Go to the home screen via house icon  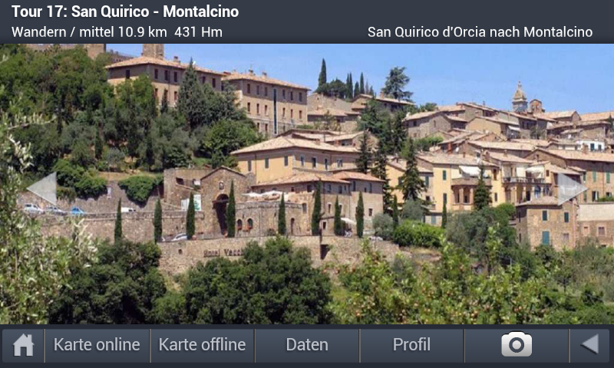[x=23, y=345]
